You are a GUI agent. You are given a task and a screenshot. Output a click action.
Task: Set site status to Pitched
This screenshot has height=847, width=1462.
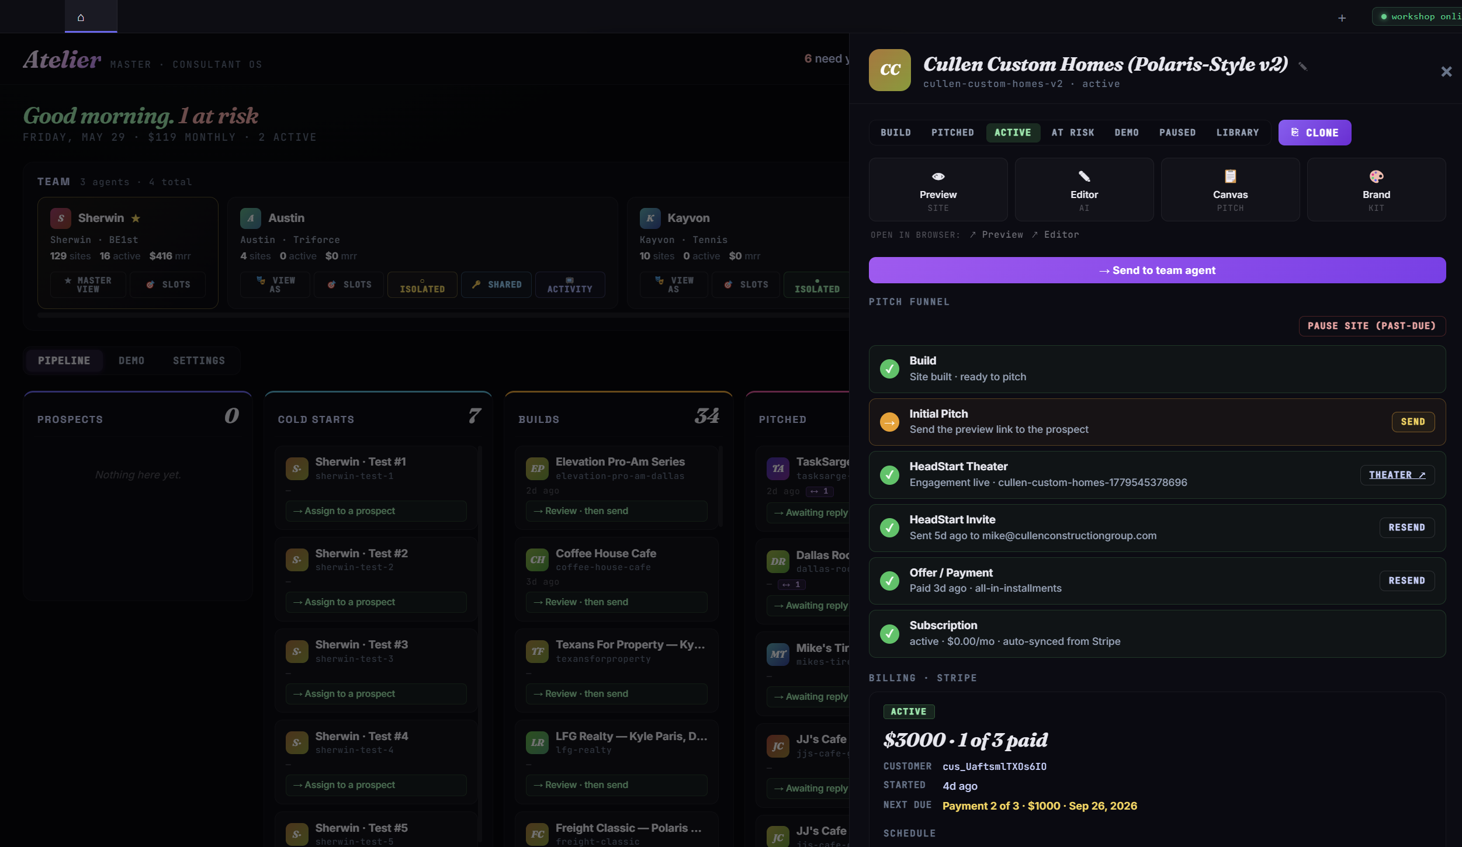952,133
